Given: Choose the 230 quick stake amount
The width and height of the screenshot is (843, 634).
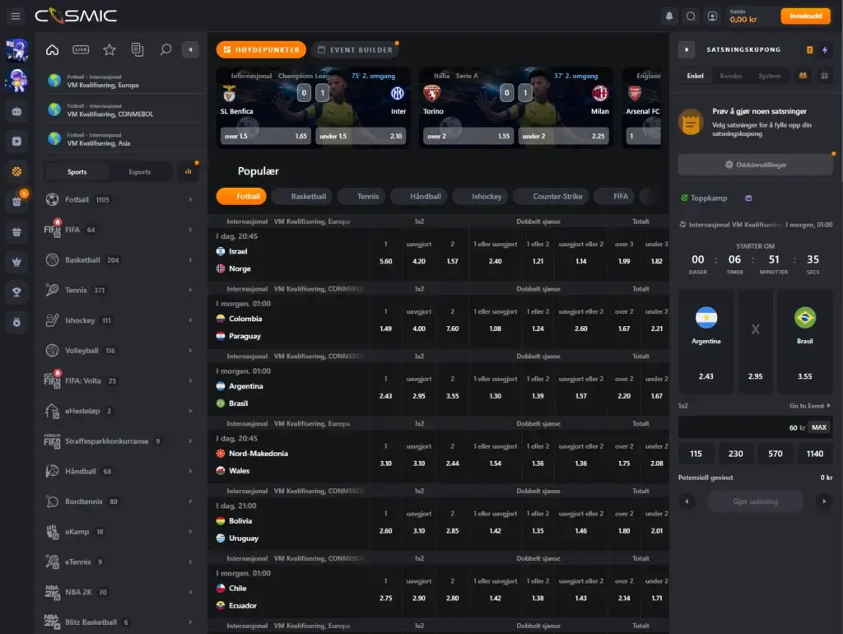Looking at the screenshot, I should coord(735,454).
